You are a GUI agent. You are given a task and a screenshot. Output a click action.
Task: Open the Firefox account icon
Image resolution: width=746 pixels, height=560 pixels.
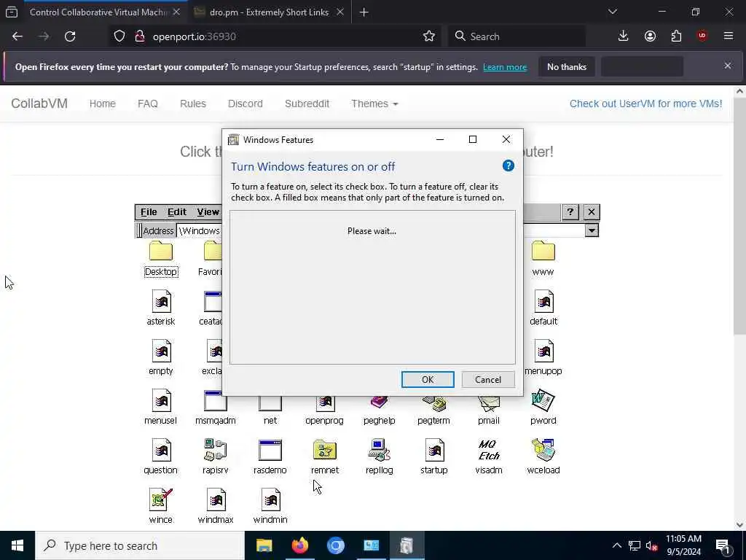650,36
